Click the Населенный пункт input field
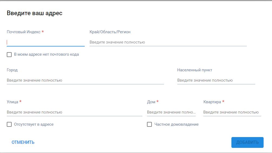Image resolution: width=272 pixels, height=153 pixels. point(216,80)
